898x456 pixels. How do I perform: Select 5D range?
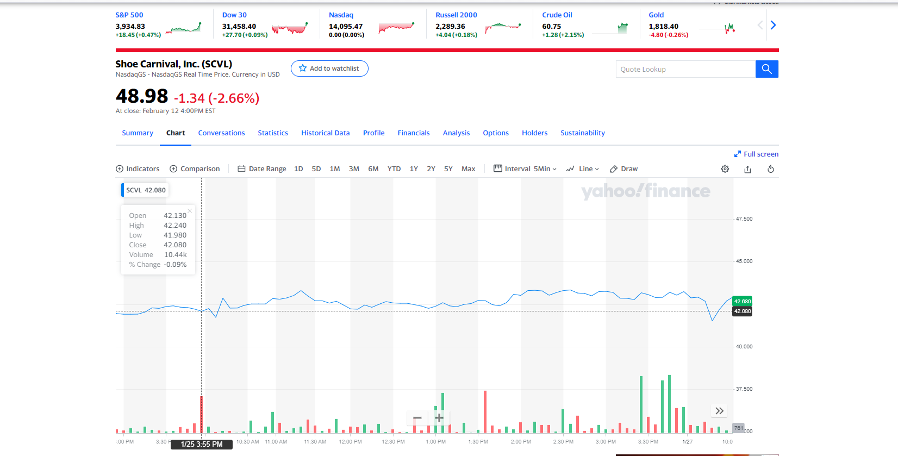tap(316, 169)
